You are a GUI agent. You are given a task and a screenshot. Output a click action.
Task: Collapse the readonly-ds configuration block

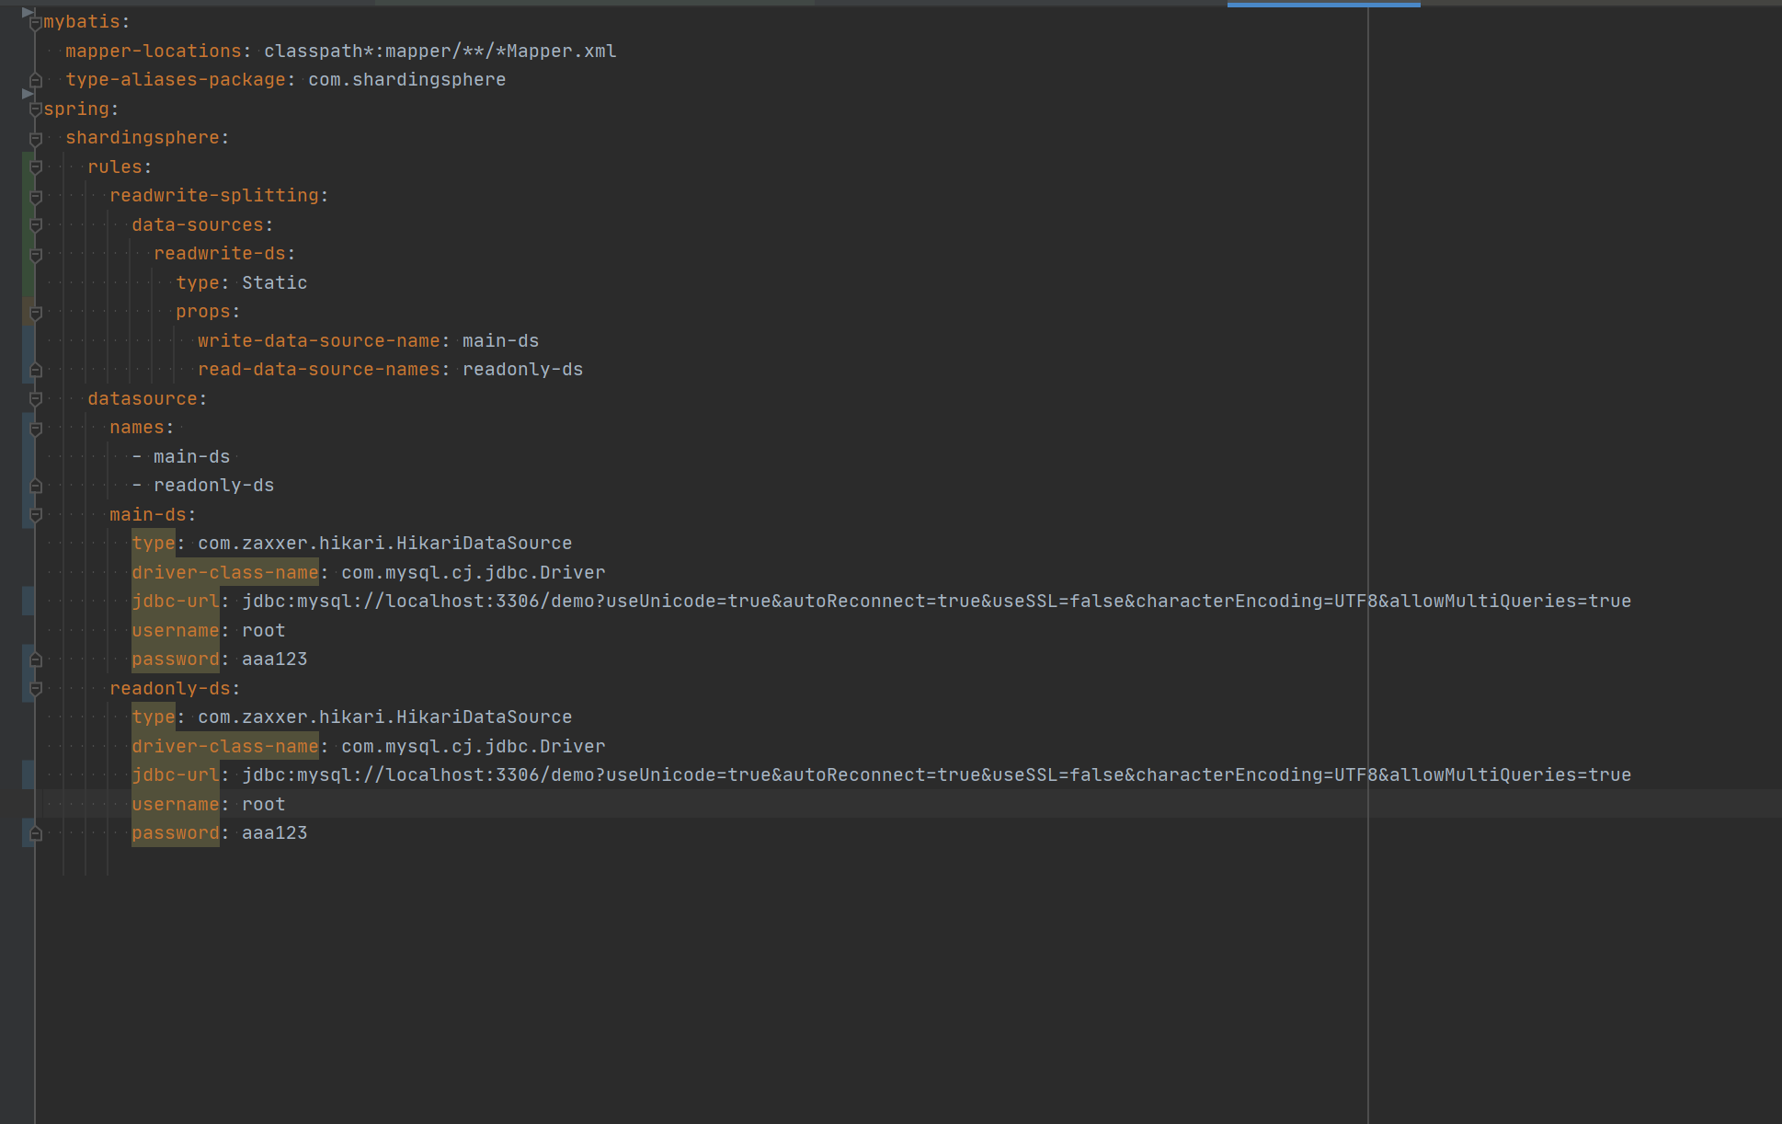pyautogui.click(x=35, y=689)
